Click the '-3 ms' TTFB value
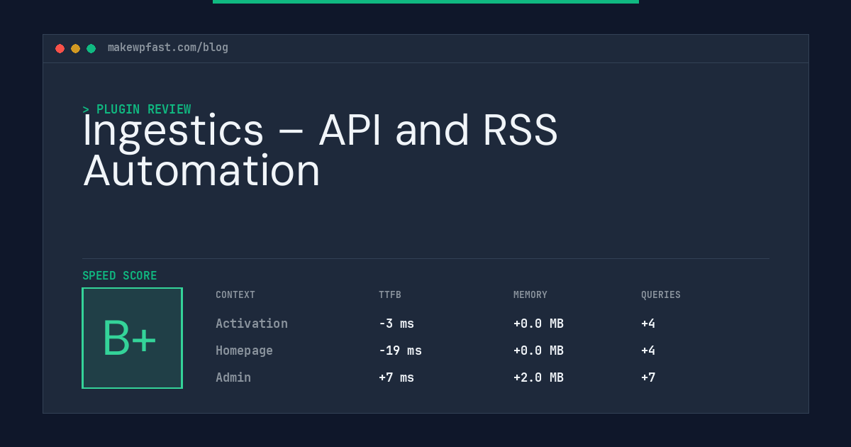The width and height of the screenshot is (851, 447). tap(396, 324)
